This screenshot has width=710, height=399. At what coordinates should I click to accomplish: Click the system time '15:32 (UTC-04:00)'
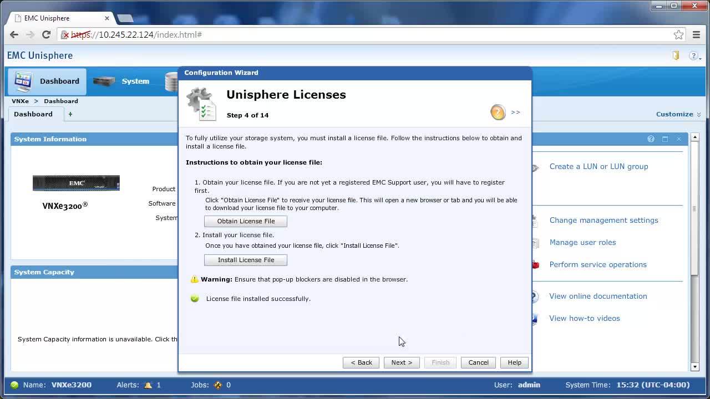[653, 385]
